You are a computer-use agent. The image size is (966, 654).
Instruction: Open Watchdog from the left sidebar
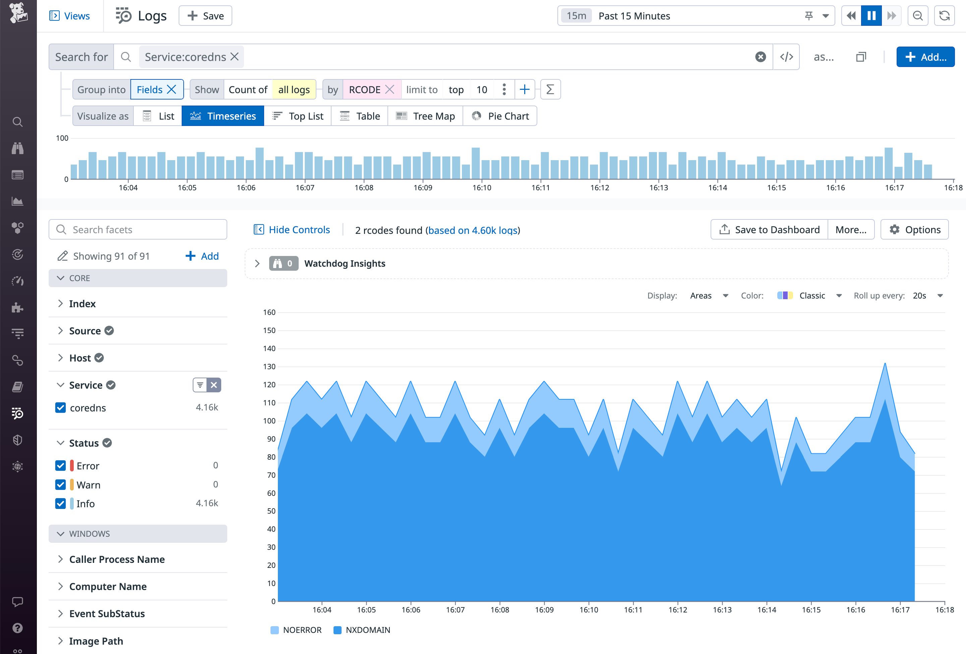(x=17, y=148)
